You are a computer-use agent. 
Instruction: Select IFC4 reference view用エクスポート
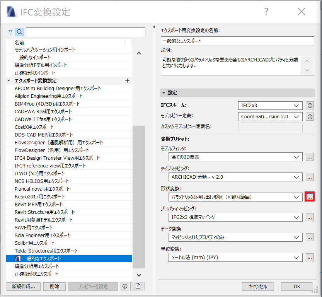click(x=69, y=166)
